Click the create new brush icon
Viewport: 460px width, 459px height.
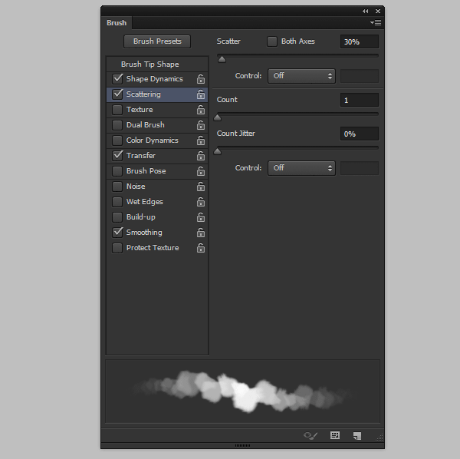click(x=356, y=435)
